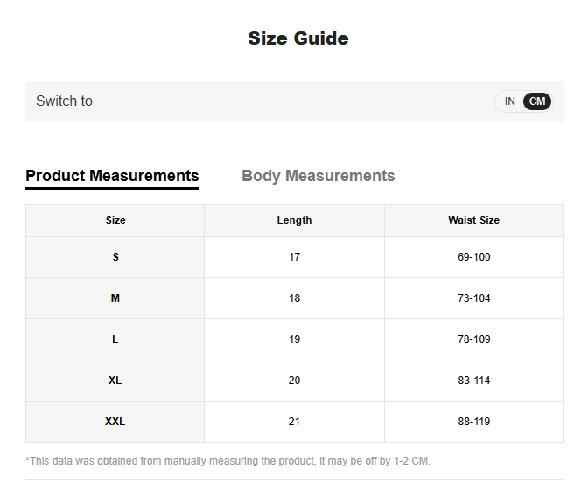Switch to the Body Measurements tab
This screenshot has height=482, width=581.
(x=318, y=176)
